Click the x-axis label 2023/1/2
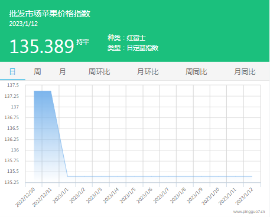Viewport: 270px width, 217px height. [x=77, y=195]
